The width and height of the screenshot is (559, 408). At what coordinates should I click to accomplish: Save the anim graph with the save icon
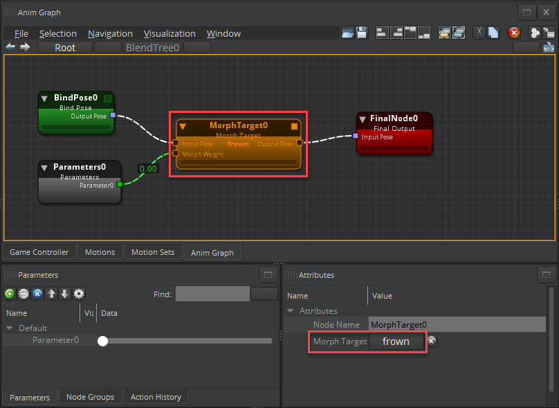(x=362, y=33)
